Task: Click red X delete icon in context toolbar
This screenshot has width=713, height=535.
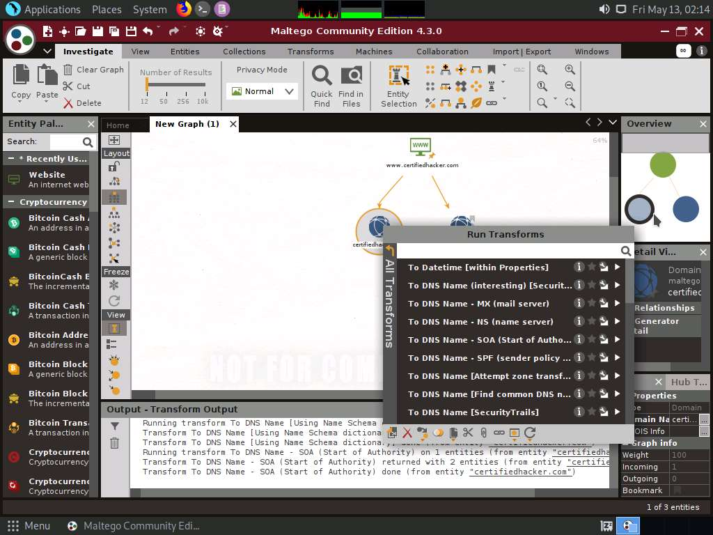Action: point(407,433)
